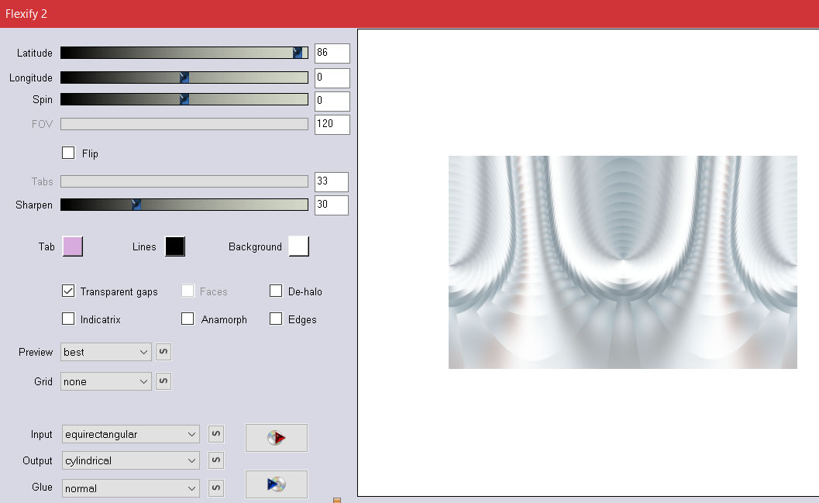The height and width of the screenshot is (503, 819).
Task: Open the Output projection dropdown
Action: pyautogui.click(x=130, y=460)
